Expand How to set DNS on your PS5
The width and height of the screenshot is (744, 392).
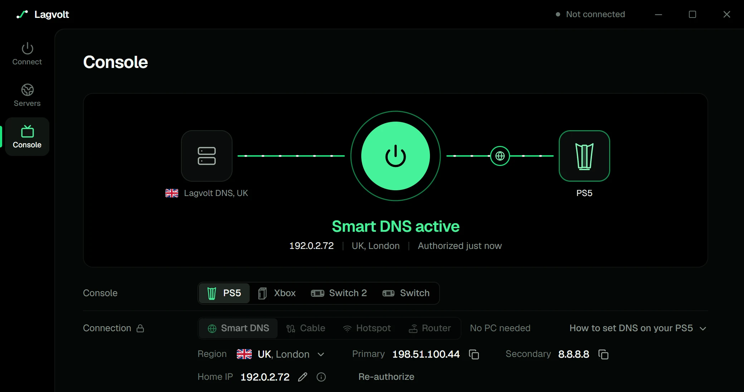638,328
